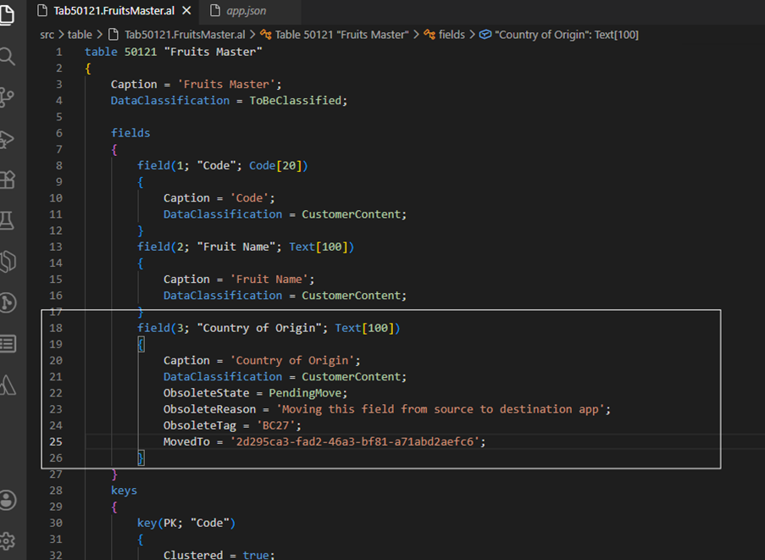Click Caption = 'Code' on line 10
Viewport: 765px width, 560px height.
click(219, 198)
